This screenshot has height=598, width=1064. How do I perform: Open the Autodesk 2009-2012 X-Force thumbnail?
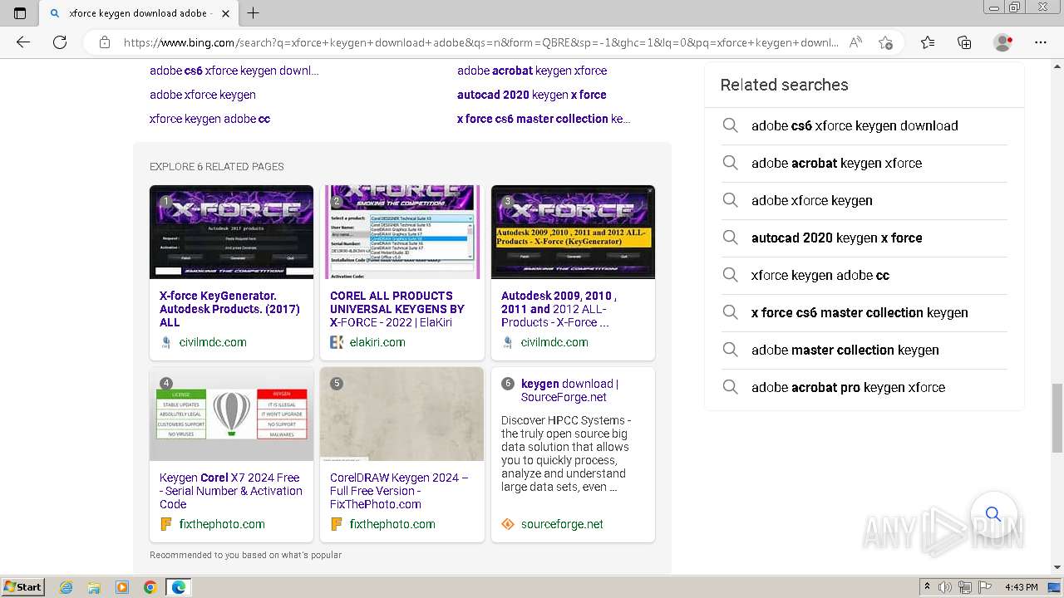tap(573, 232)
